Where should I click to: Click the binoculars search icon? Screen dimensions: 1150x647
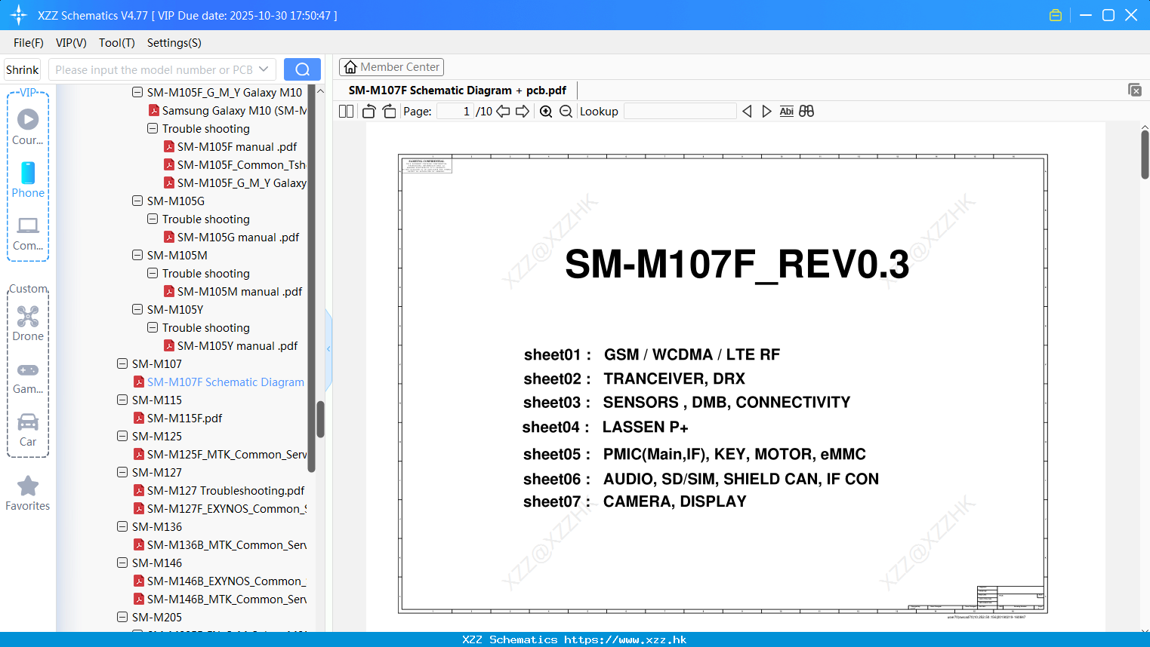806,111
